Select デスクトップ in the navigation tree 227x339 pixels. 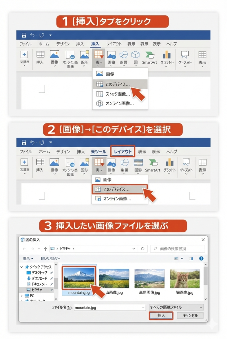tap(39, 273)
